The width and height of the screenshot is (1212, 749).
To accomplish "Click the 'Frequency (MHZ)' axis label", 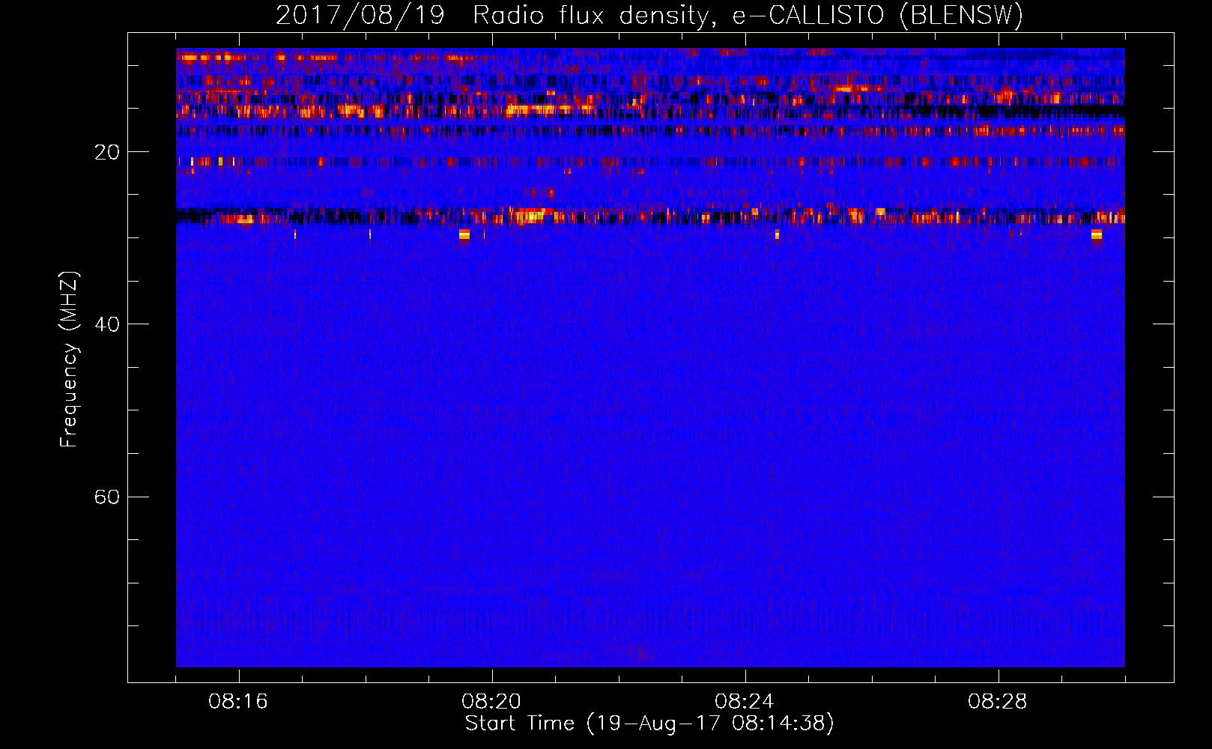I will point(68,360).
